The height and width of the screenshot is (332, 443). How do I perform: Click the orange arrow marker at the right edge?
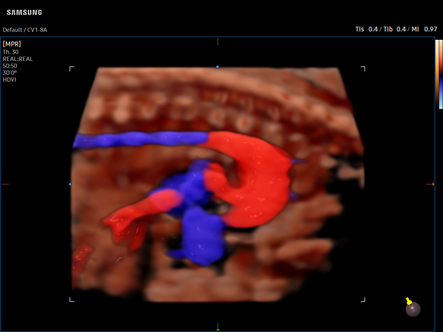[x=431, y=184]
